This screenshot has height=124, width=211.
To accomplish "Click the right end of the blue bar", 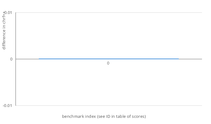I will coord(178,59).
